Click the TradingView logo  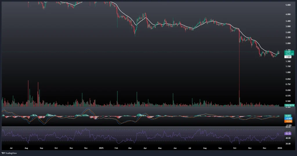click(9, 153)
